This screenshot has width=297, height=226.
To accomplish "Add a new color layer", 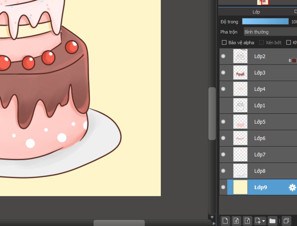I will click(x=225, y=221).
